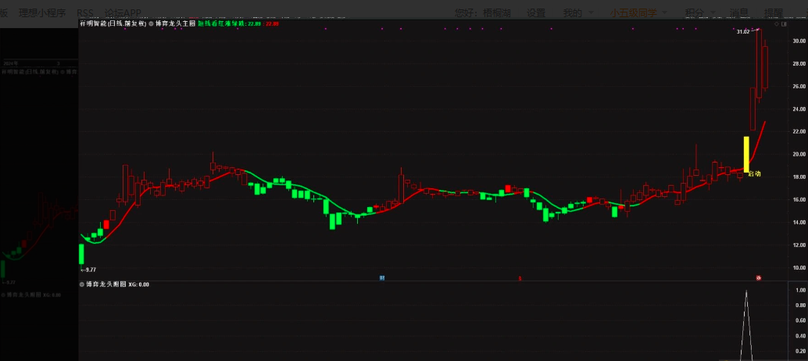The height and width of the screenshot is (361, 808).
Task: Click the small red marker at the chart's bottom center
Action: 520,277
